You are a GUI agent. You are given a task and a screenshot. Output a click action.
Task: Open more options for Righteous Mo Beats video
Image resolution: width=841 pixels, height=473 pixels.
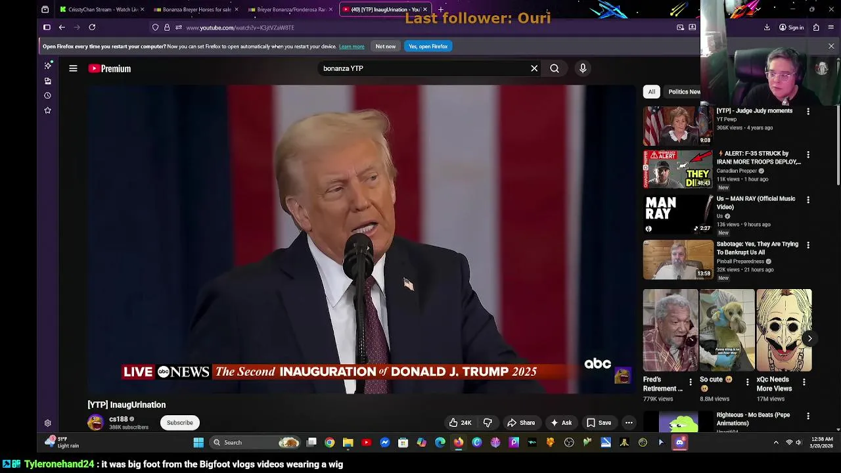tap(808, 416)
